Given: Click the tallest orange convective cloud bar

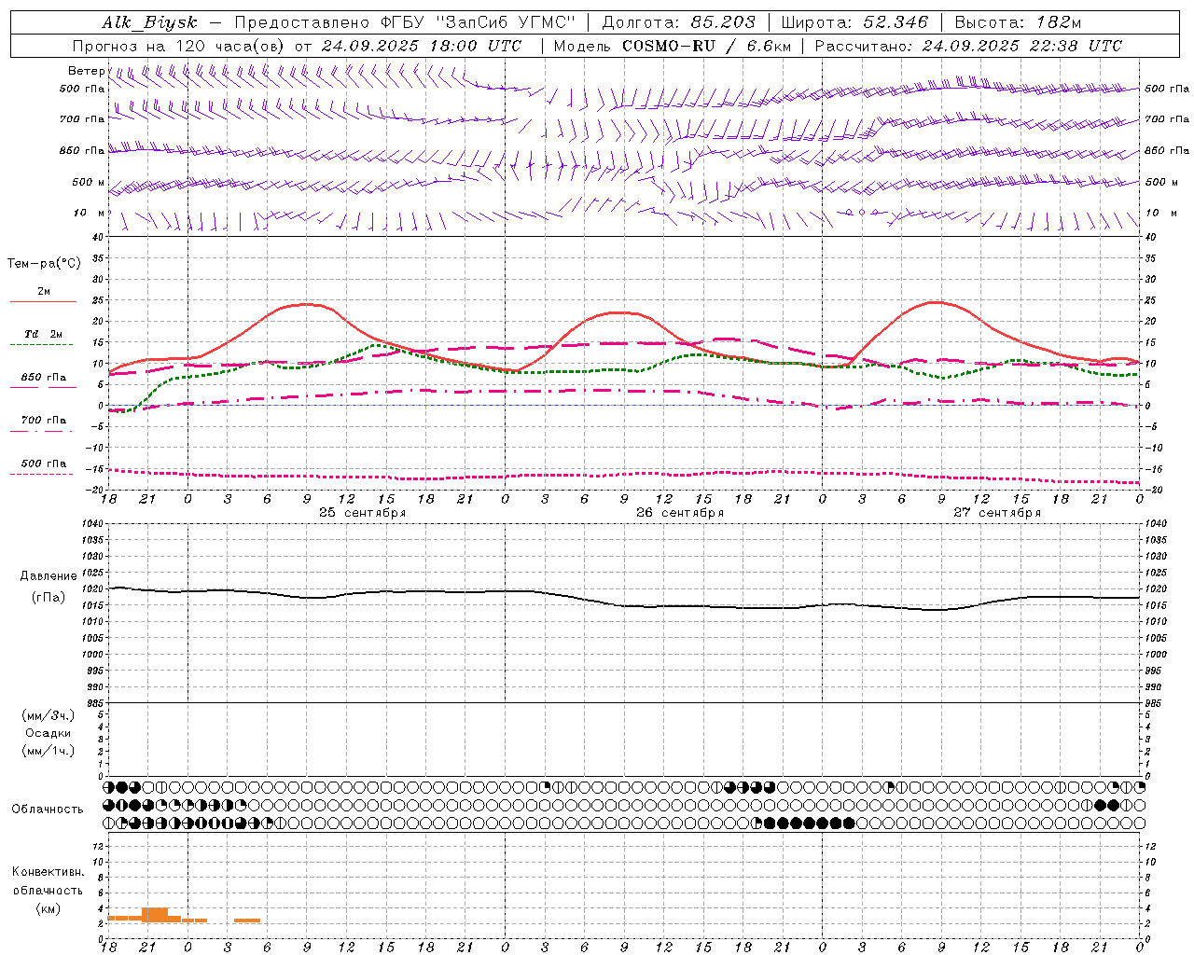Looking at the screenshot, I should coord(155,915).
